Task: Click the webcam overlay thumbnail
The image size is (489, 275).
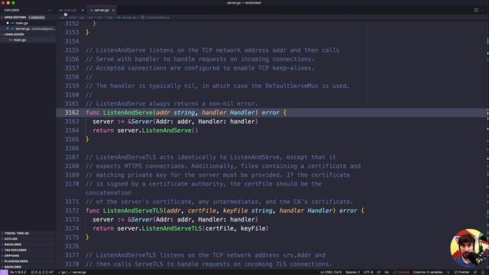Action: (x=469, y=248)
